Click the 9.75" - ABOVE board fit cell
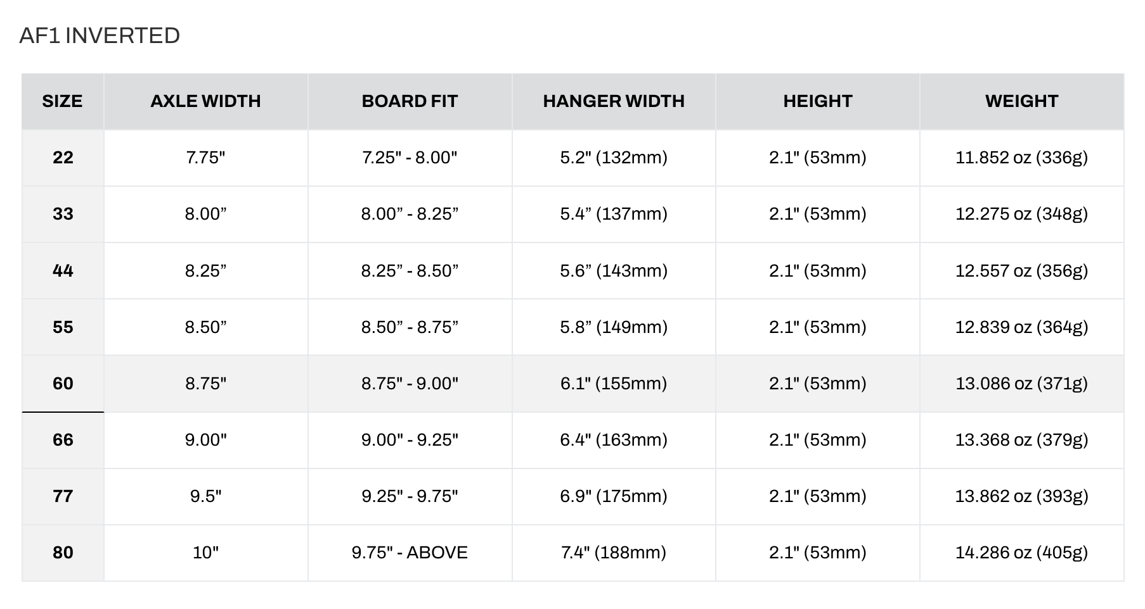The height and width of the screenshot is (609, 1145). pos(410,553)
